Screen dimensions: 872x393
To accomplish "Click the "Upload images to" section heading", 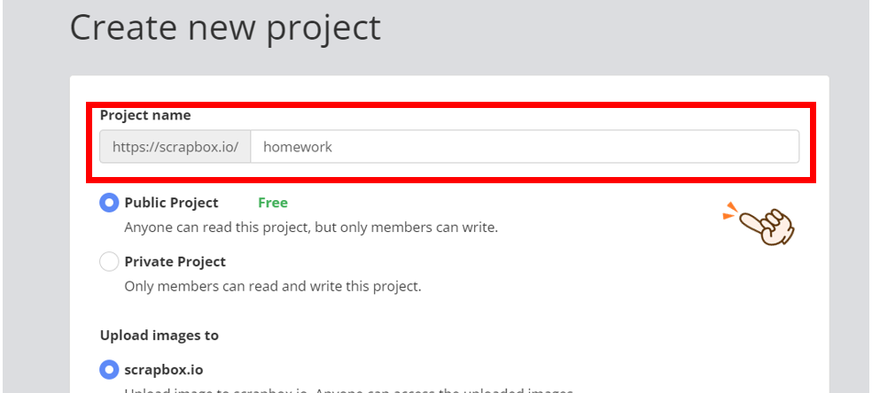I will 160,335.
